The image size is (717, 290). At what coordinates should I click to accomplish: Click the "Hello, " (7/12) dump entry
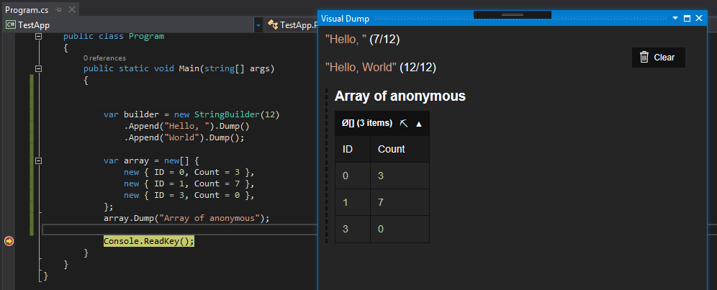coord(363,40)
